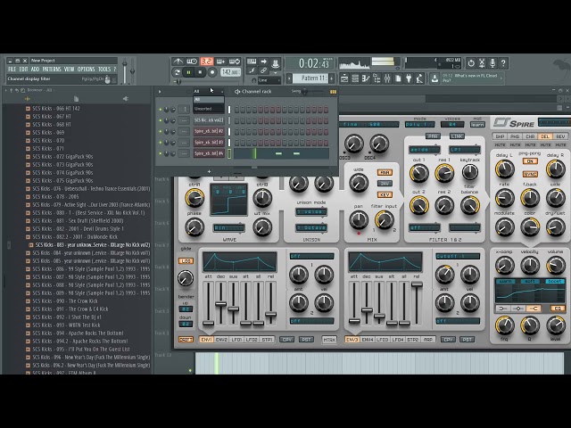The height and width of the screenshot is (428, 571).
Task: Open the plugin database plug icon
Action: coord(409,78)
